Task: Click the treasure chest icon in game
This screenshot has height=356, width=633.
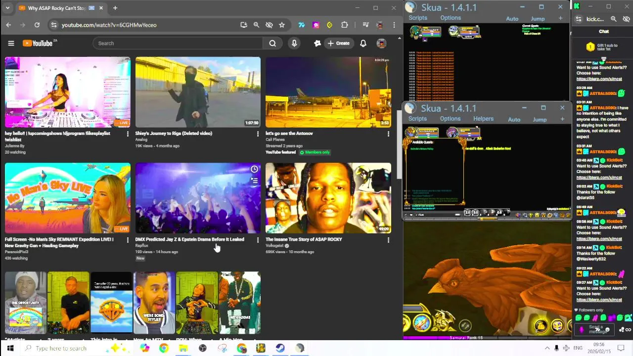Action: (557, 325)
